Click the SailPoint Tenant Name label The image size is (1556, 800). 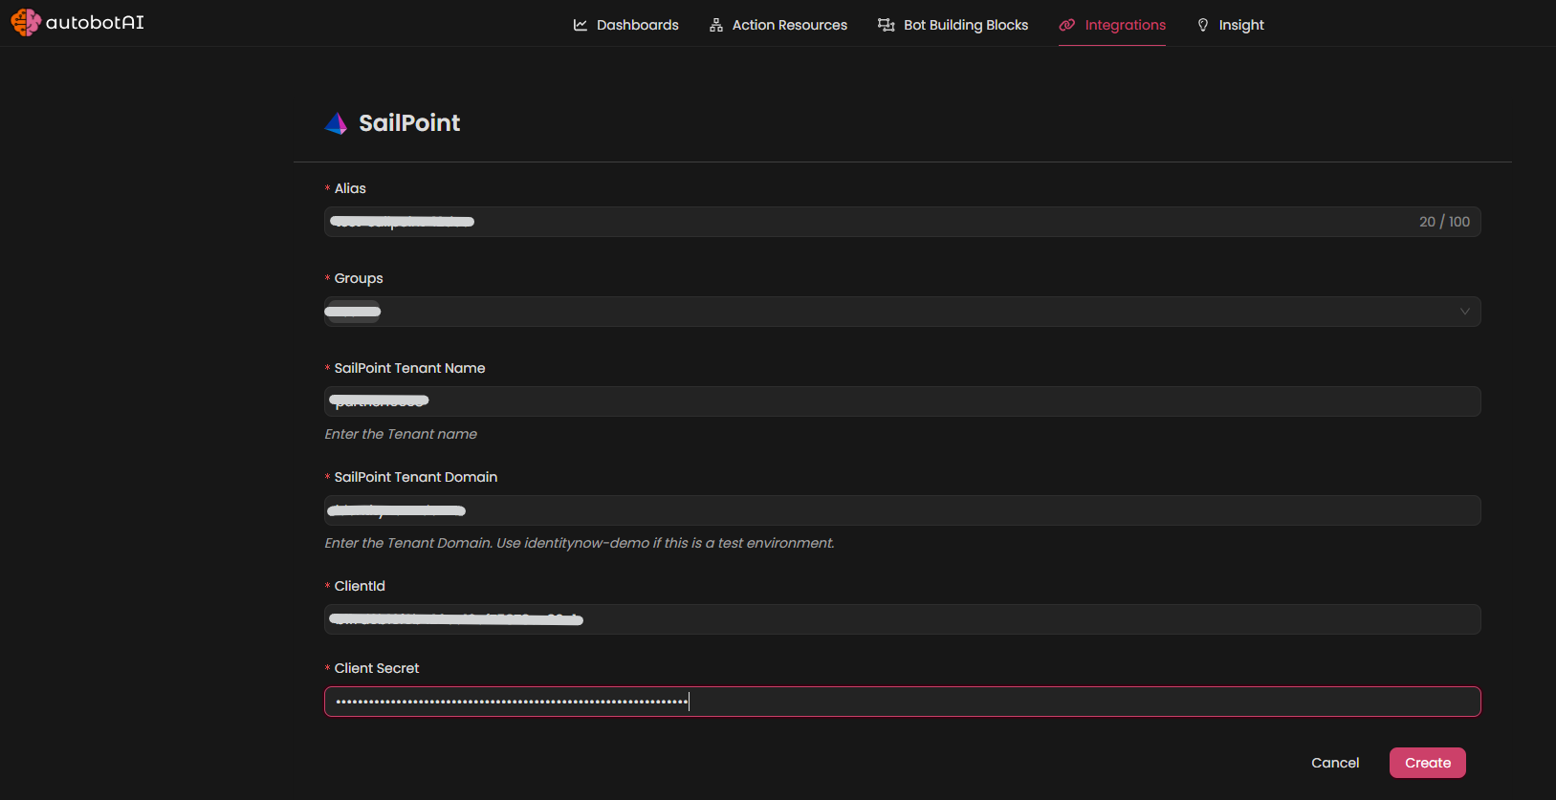pos(409,368)
